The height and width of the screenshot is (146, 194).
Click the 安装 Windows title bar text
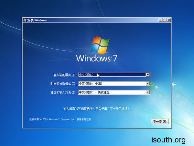37,20
